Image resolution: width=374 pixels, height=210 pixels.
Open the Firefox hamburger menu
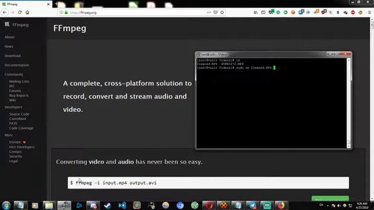[369, 12]
